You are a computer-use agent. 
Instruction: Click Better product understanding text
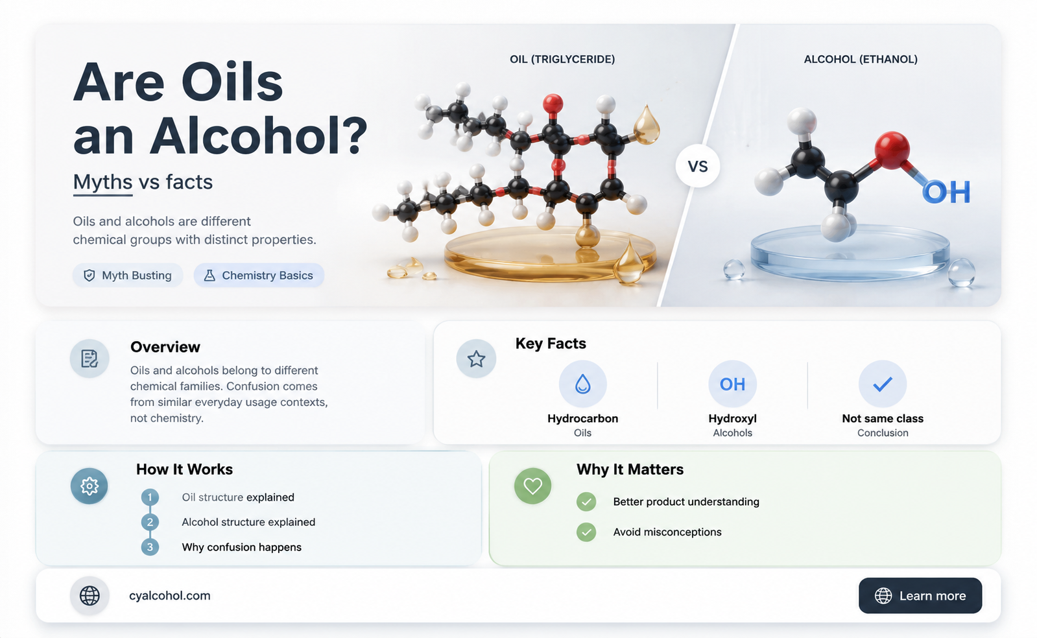point(686,502)
